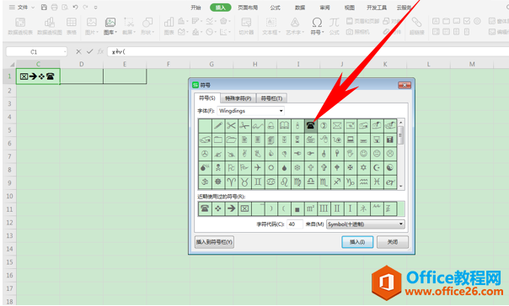Select the envelope symbol in the grid
The width and height of the screenshot is (509, 306).
tap(337, 125)
